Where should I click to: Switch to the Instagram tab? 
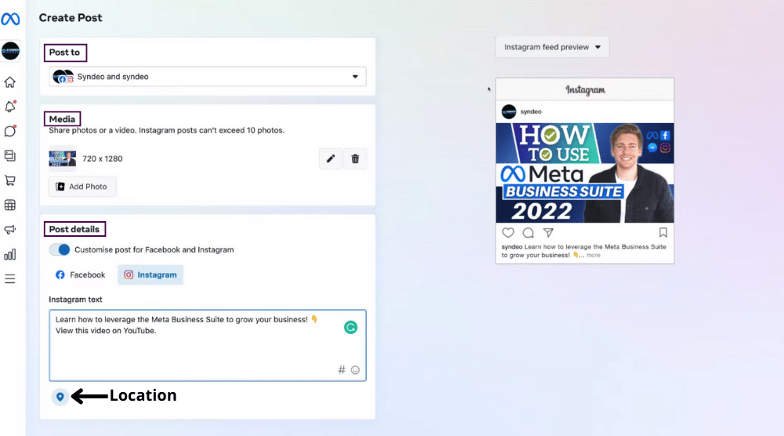click(151, 275)
